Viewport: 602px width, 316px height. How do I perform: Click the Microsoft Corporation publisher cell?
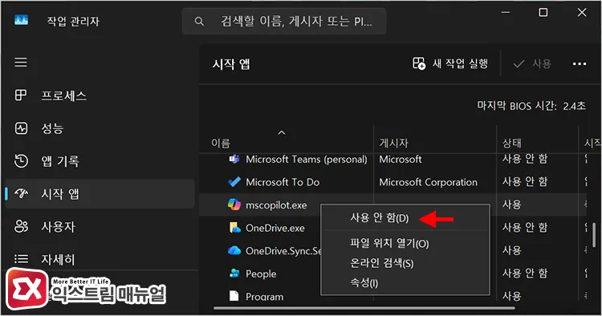coord(428,182)
